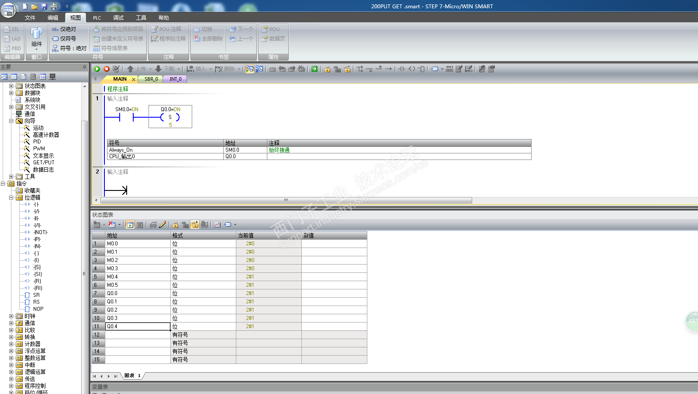This screenshot has width=698, height=394.
Task: Click the trend view icon in status chart toolbar
Action: (x=218, y=225)
